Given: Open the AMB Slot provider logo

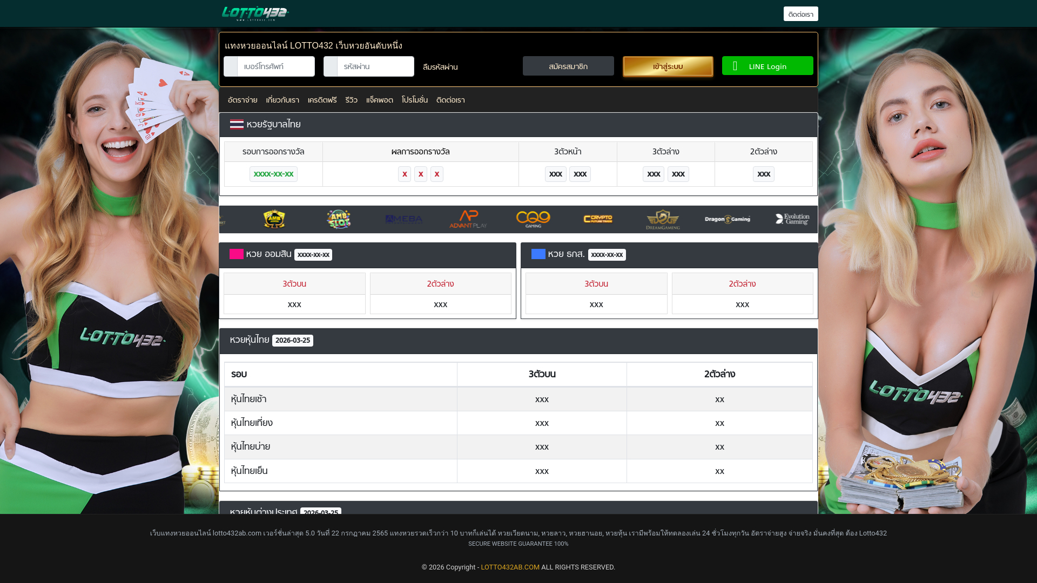Looking at the screenshot, I should tap(339, 219).
